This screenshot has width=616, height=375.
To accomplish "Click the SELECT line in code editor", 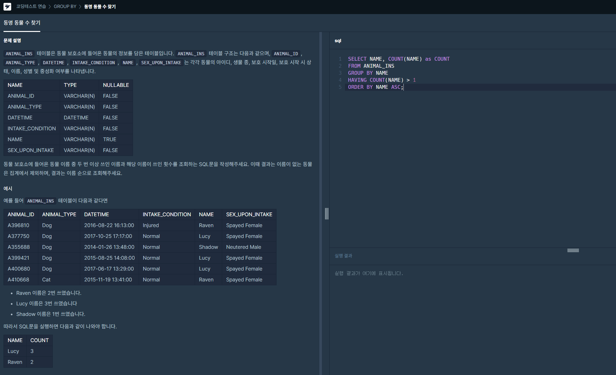I will point(398,59).
